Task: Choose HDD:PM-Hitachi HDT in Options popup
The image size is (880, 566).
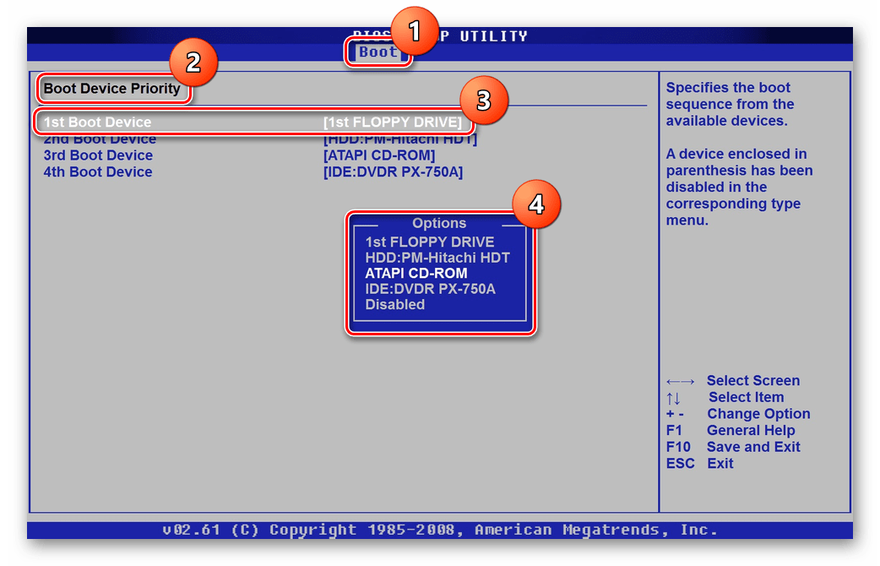Action: 437,258
